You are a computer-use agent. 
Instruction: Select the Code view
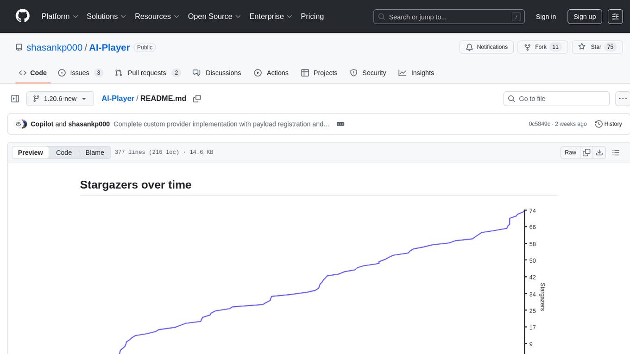point(64,152)
